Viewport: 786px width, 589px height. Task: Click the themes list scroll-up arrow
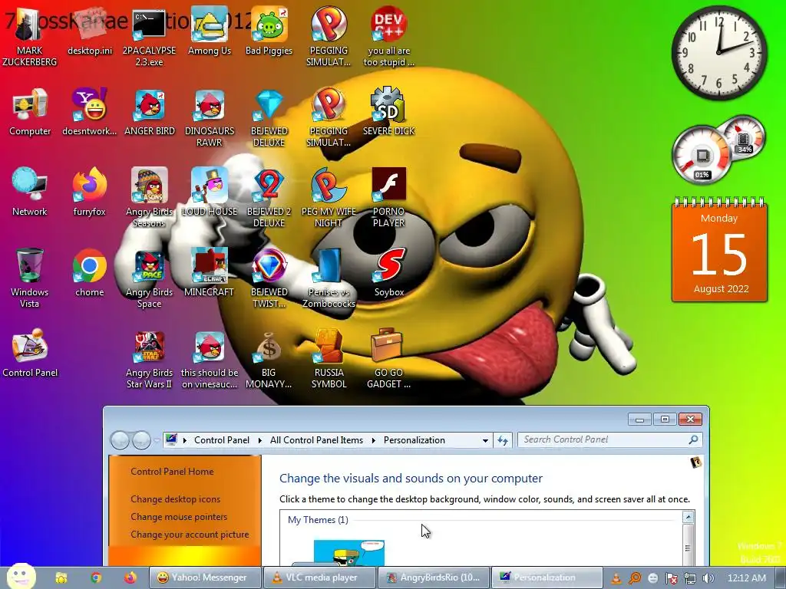689,517
